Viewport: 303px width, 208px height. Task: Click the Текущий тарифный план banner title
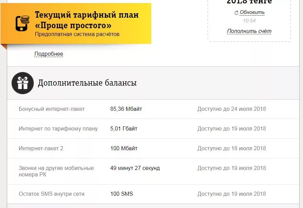[87, 20]
